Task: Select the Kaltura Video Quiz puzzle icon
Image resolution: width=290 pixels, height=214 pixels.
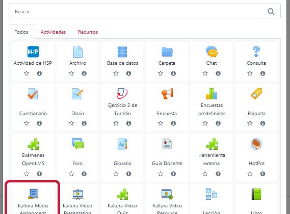Action: [x=122, y=194]
